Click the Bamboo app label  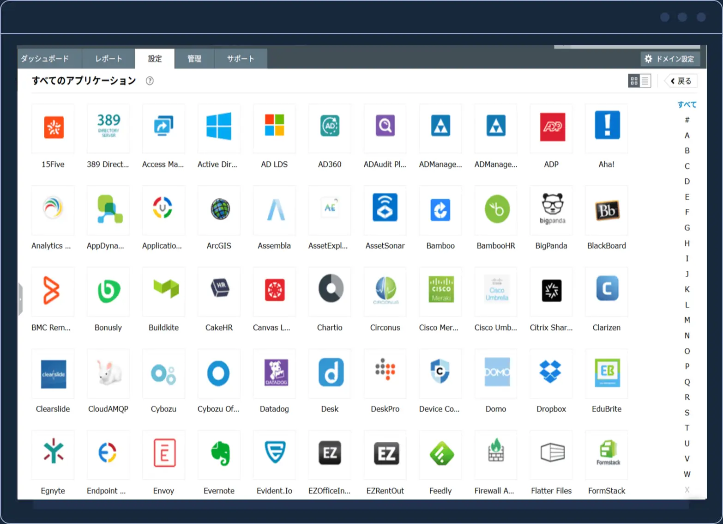click(440, 246)
